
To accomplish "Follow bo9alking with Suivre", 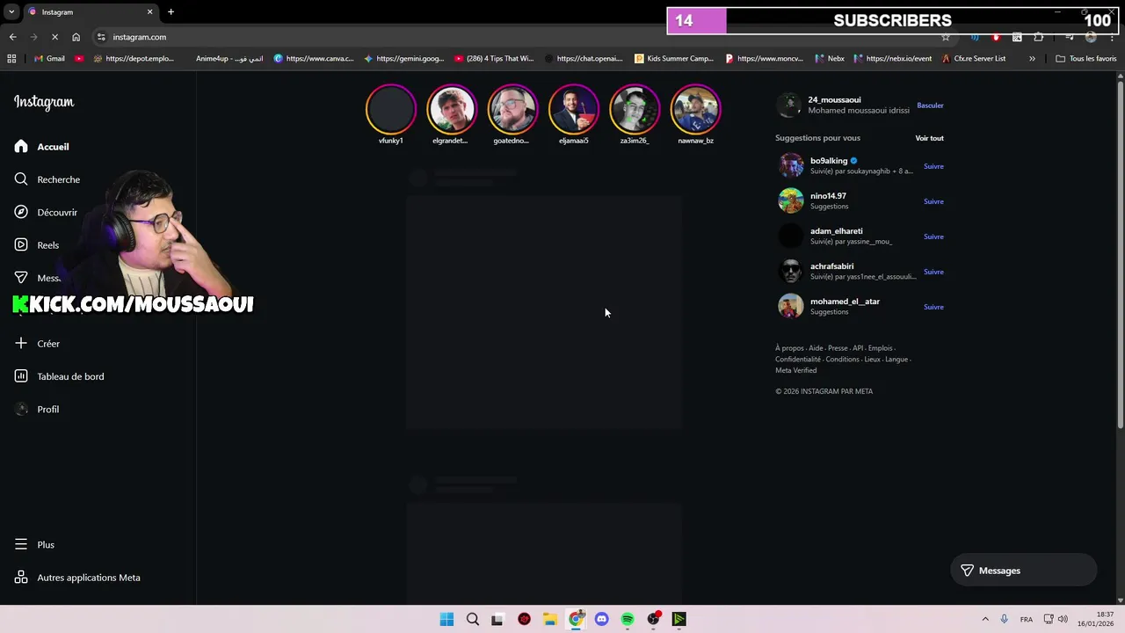I will pyautogui.click(x=933, y=166).
